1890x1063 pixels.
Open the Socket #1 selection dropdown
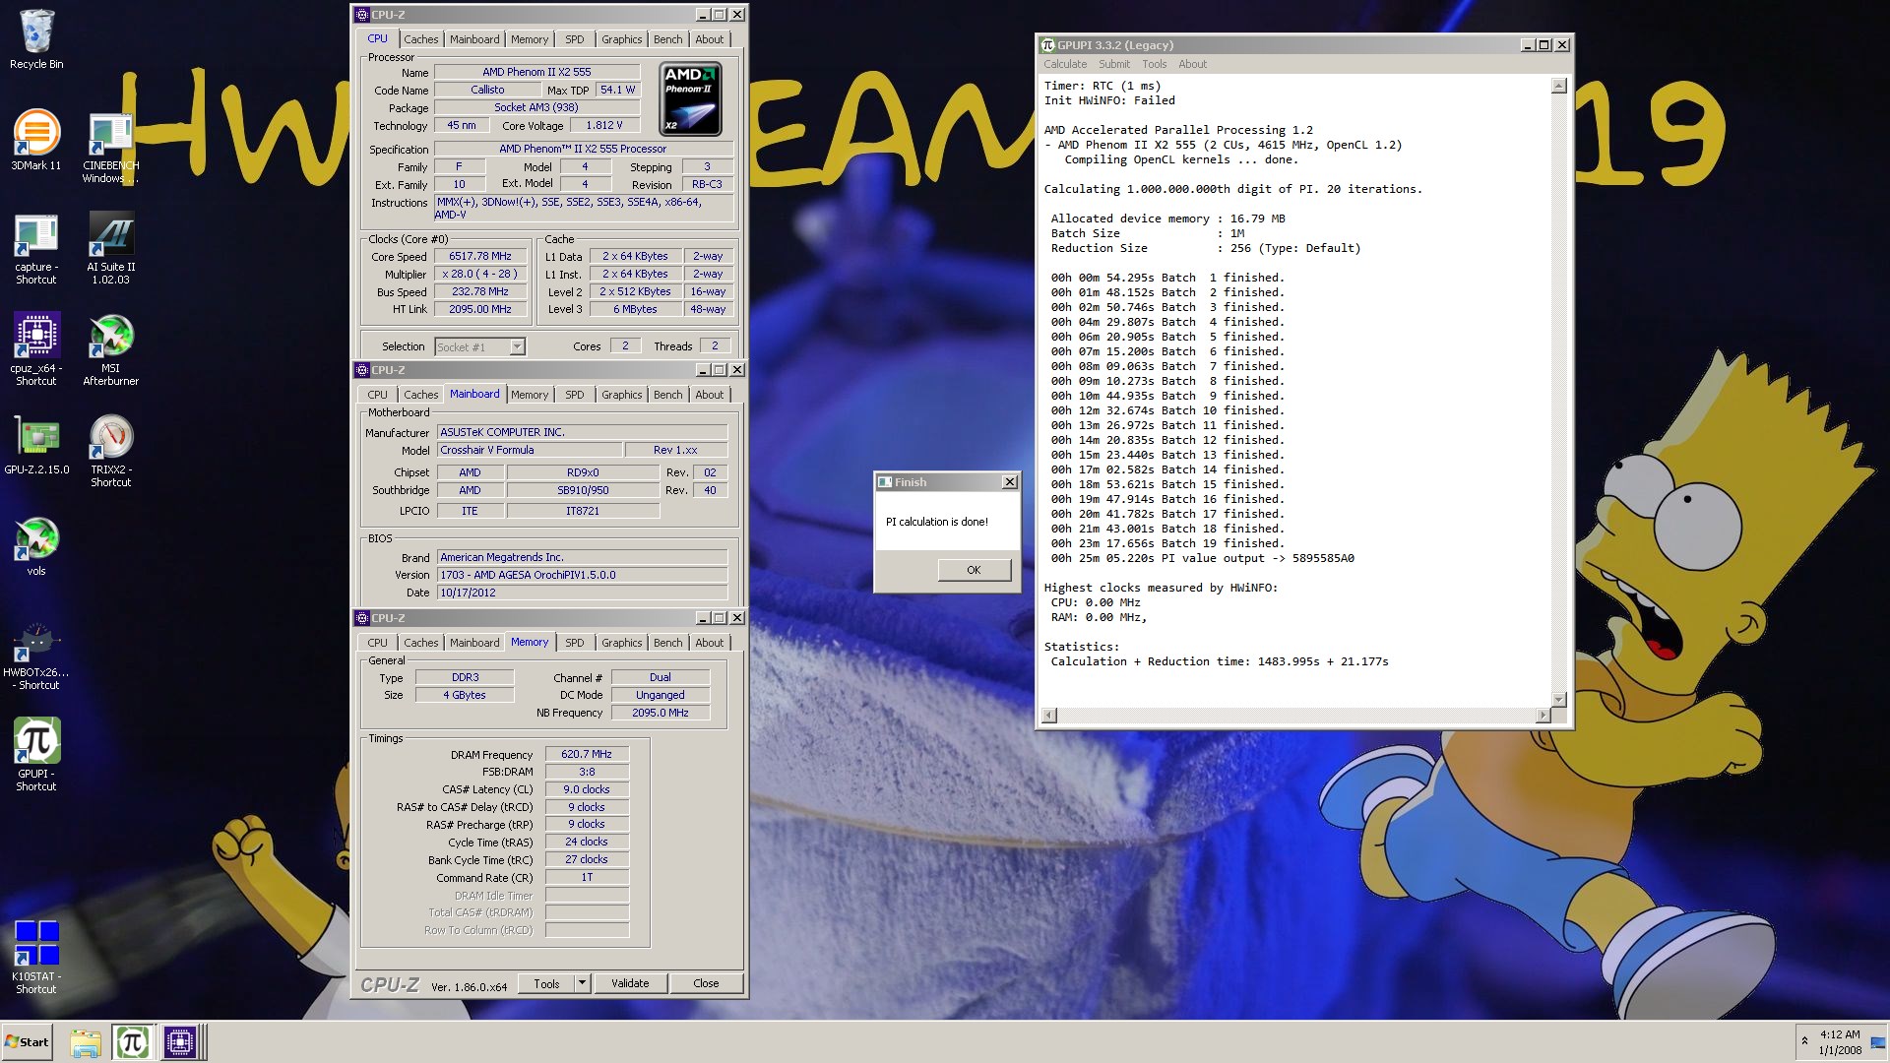[x=480, y=346]
